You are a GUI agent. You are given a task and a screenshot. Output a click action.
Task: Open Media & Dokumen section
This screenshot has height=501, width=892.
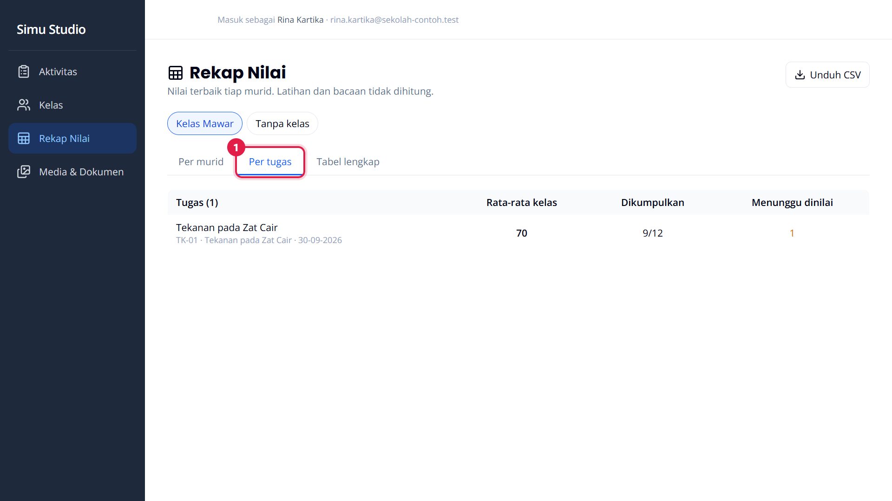click(x=72, y=172)
